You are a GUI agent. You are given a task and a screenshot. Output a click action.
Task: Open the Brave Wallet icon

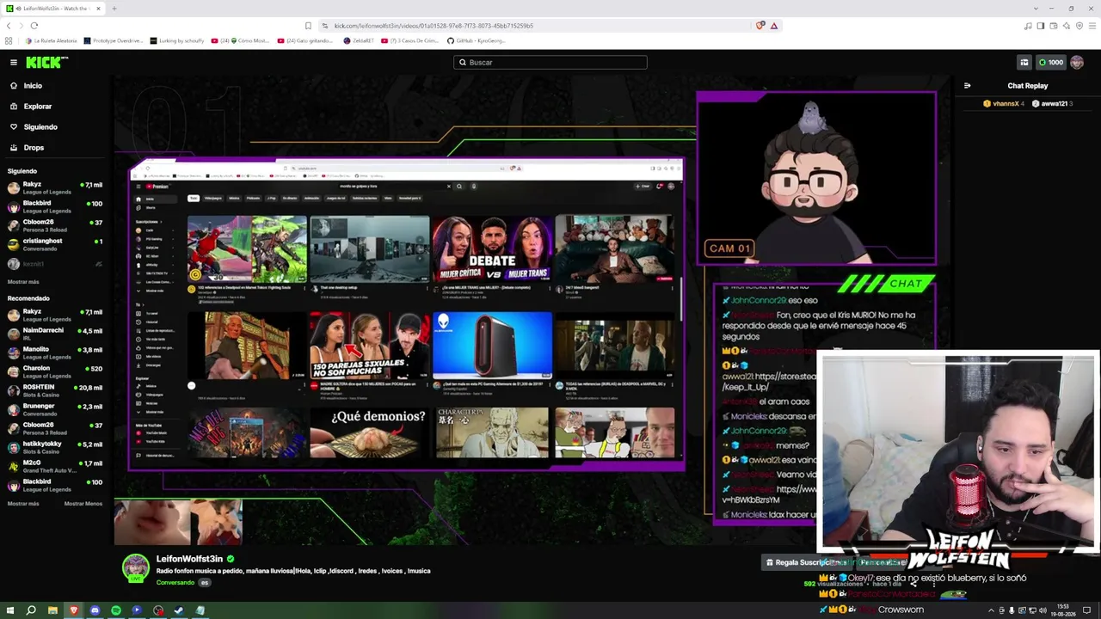click(x=1054, y=26)
